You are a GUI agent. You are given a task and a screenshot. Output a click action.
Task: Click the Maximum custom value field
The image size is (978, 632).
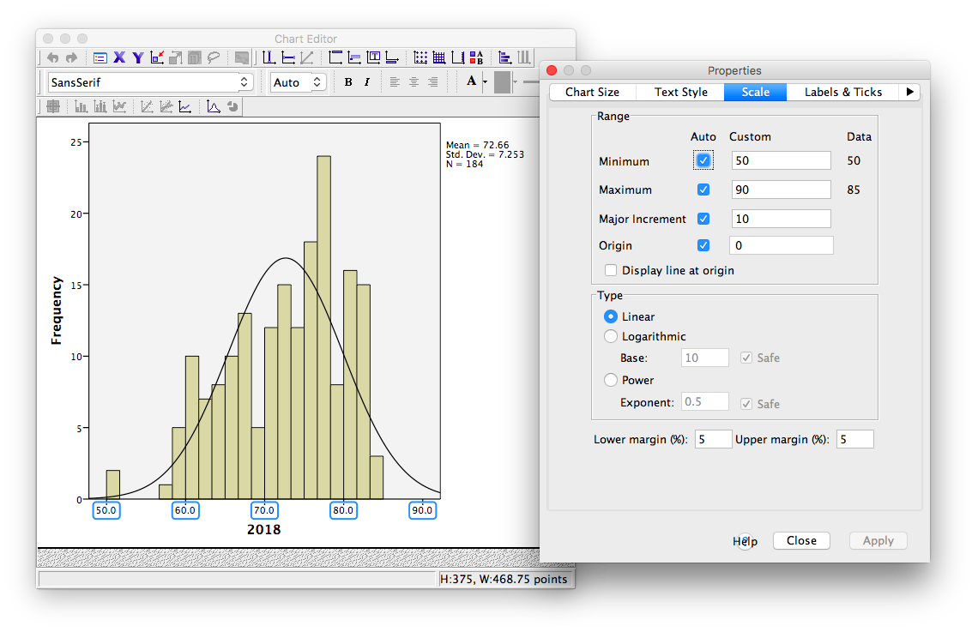(x=781, y=190)
